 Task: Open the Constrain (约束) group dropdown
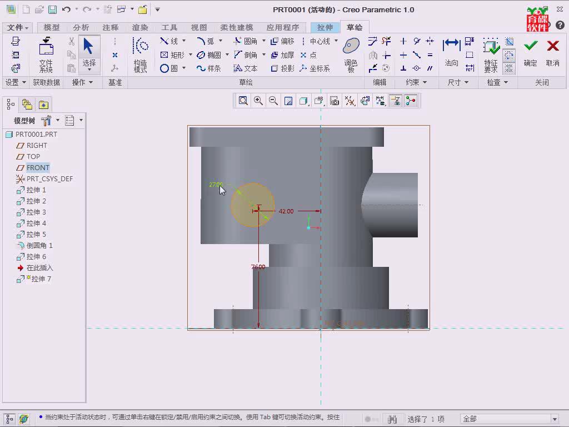(416, 82)
